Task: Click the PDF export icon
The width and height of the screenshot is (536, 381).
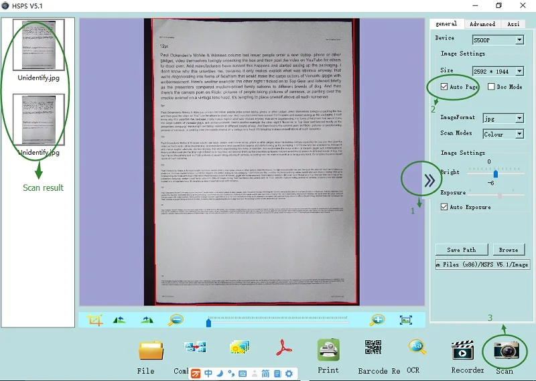Action: pyautogui.click(x=283, y=348)
